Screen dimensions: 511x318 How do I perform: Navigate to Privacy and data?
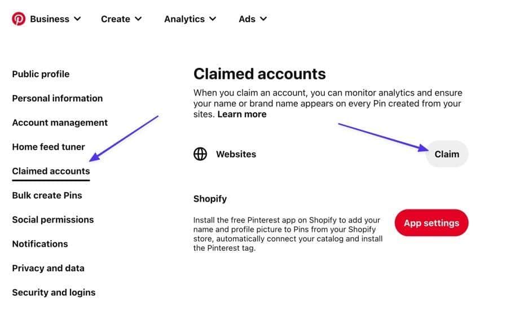tap(48, 268)
